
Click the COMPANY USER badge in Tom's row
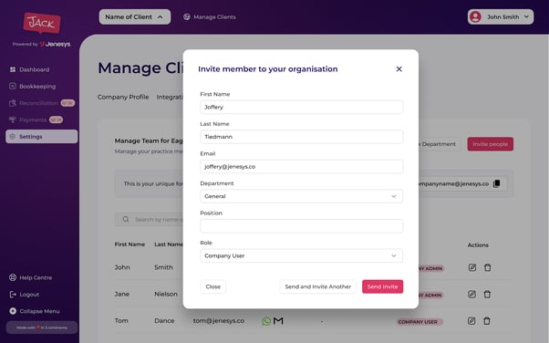[x=420, y=322]
